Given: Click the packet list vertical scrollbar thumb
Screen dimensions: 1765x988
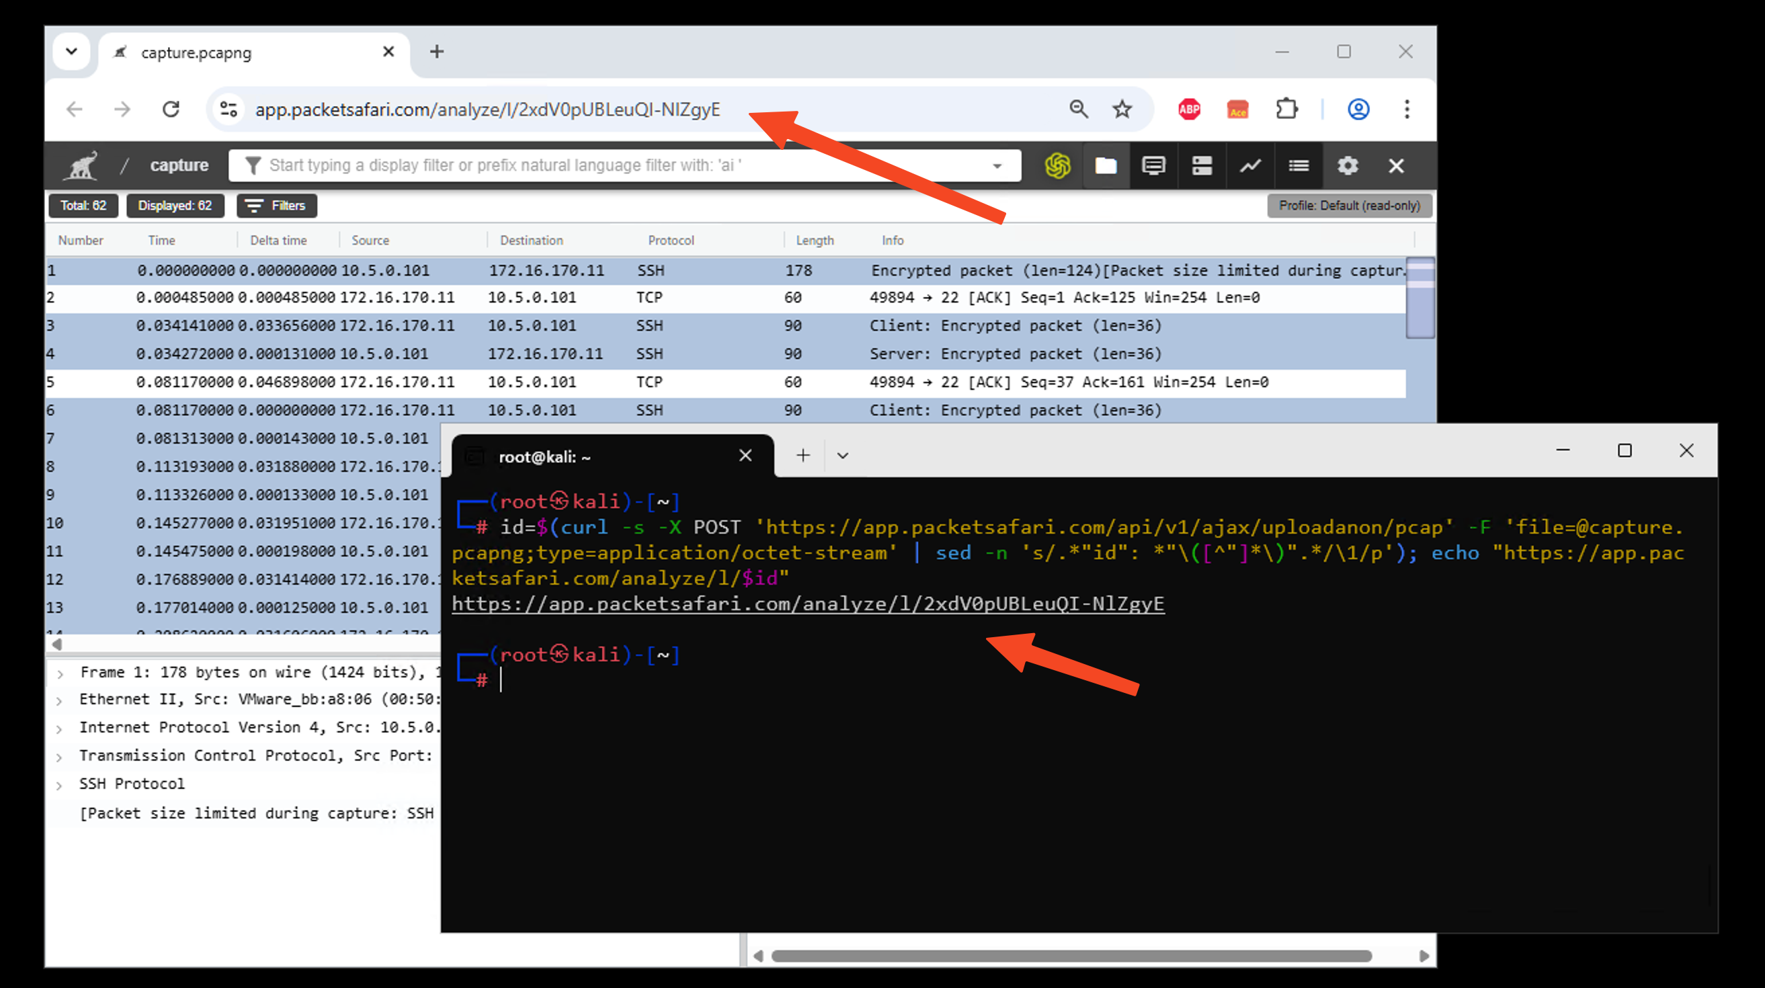Looking at the screenshot, I should click(x=1420, y=298).
